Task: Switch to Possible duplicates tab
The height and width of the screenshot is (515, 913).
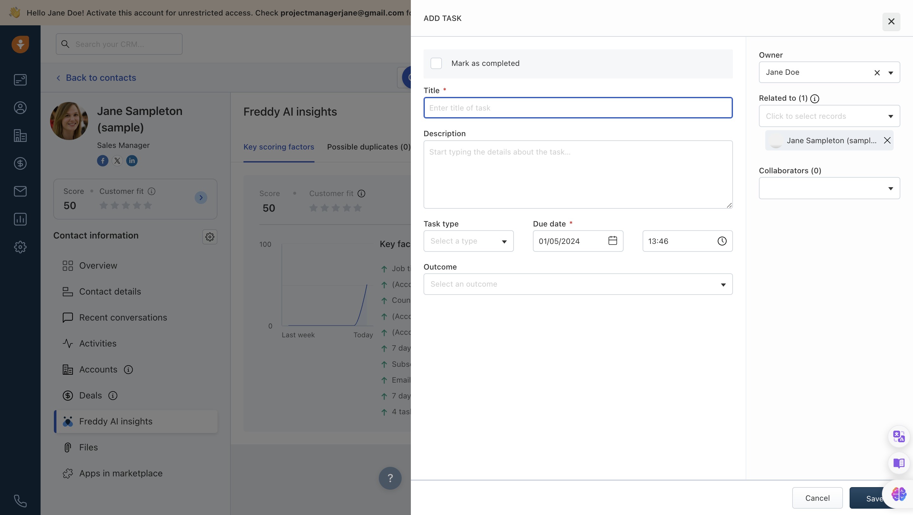Action: point(368,147)
